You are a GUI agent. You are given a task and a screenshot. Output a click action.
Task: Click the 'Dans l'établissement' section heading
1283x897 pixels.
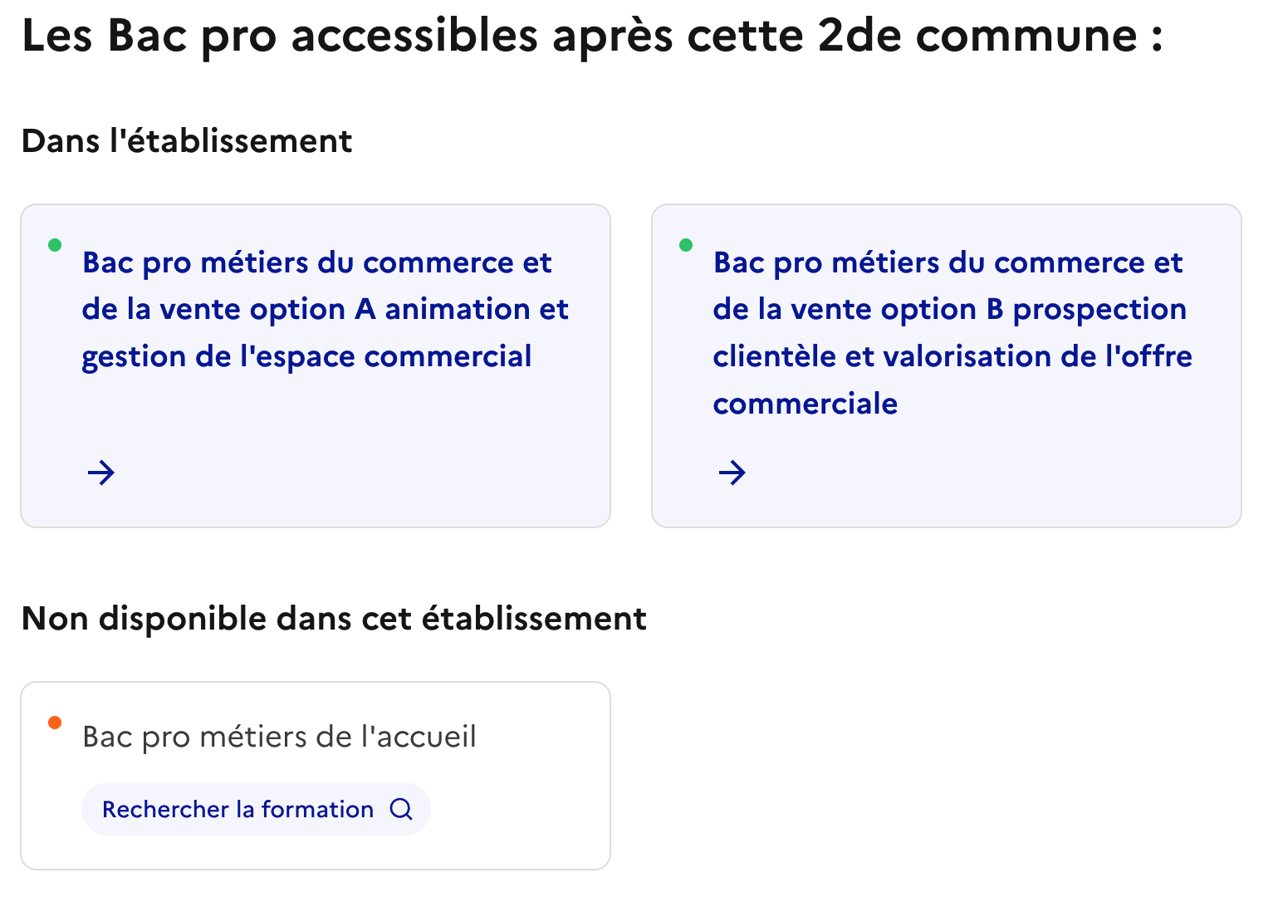[187, 140]
